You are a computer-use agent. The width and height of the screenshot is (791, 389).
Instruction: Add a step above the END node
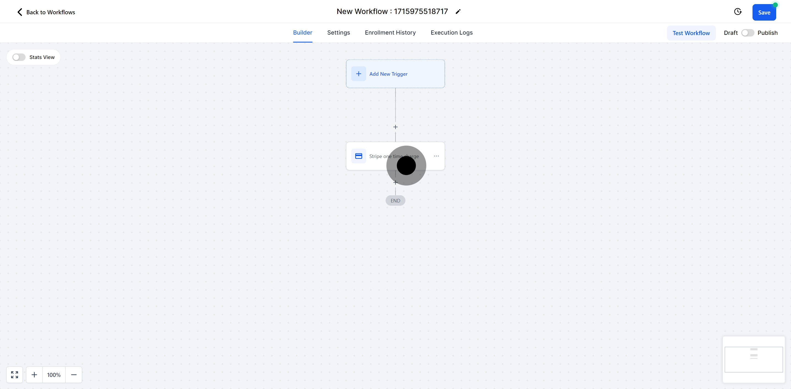[395, 182]
